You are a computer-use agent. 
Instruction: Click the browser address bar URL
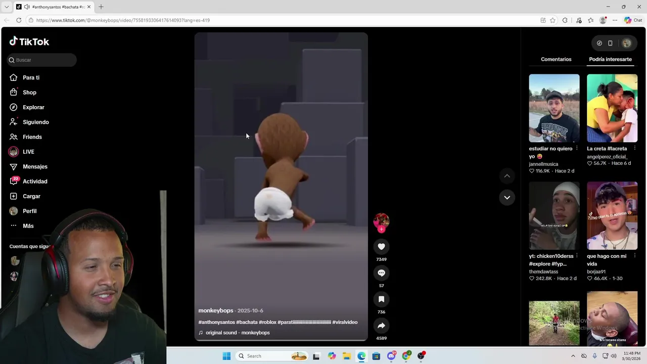pos(123,20)
